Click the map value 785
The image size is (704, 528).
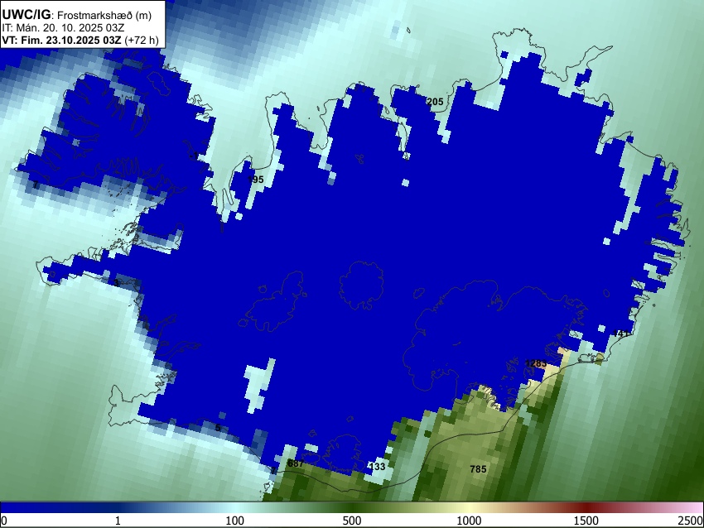[x=478, y=468]
